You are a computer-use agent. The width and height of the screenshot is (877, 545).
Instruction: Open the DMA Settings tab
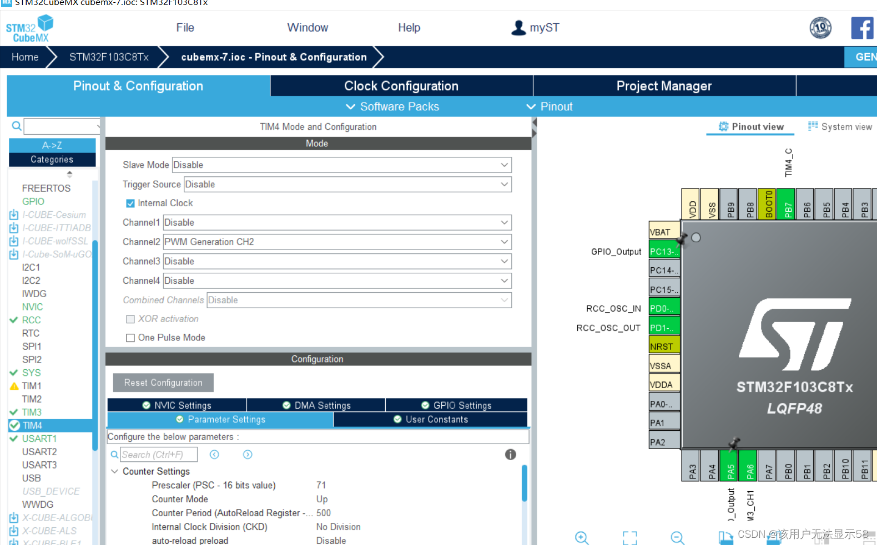(316, 405)
